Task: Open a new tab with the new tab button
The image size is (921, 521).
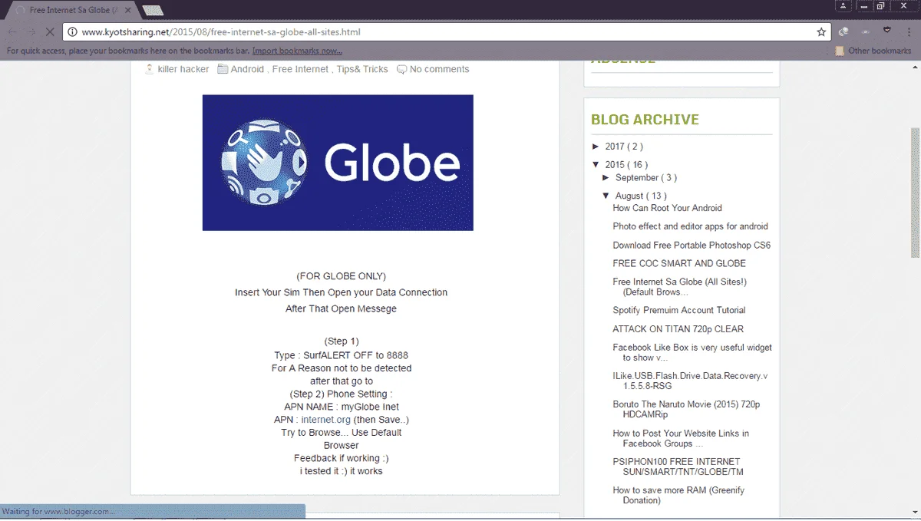Action: tap(152, 10)
